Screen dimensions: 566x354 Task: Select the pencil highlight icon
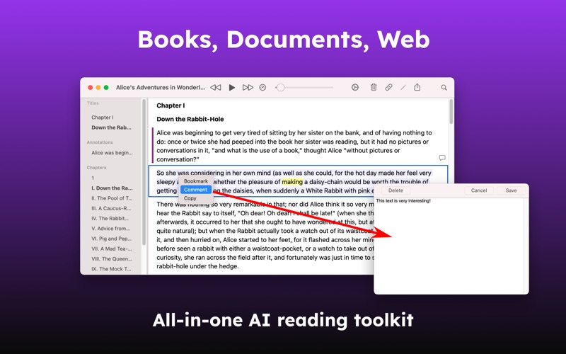(403, 87)
